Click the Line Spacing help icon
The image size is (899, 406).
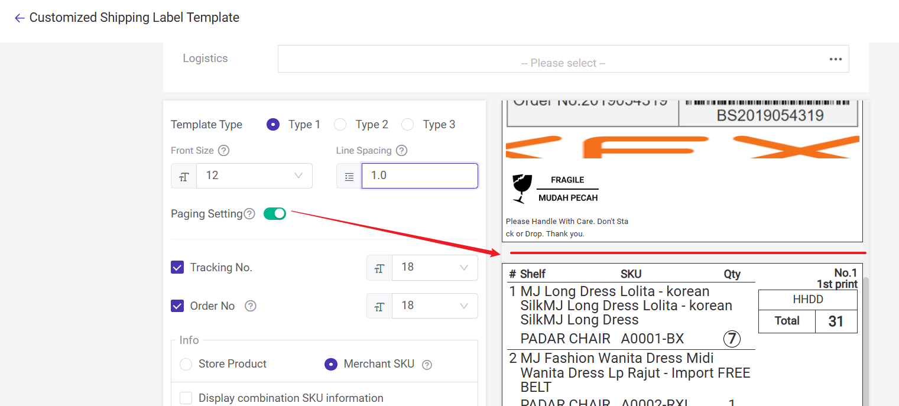pos(401,151)
